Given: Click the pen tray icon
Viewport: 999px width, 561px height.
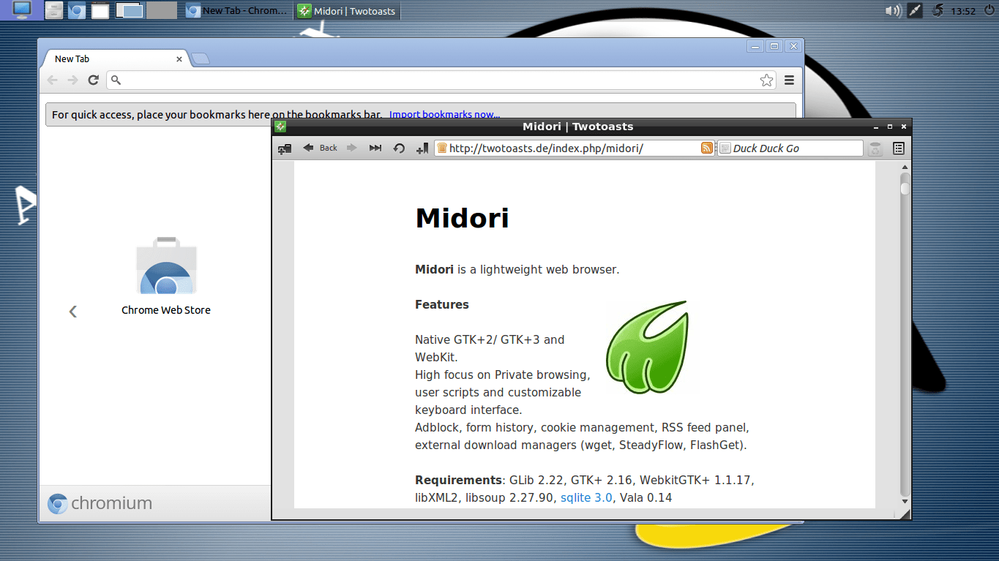Looking at the screenshot, I should (x=915, y=10).
